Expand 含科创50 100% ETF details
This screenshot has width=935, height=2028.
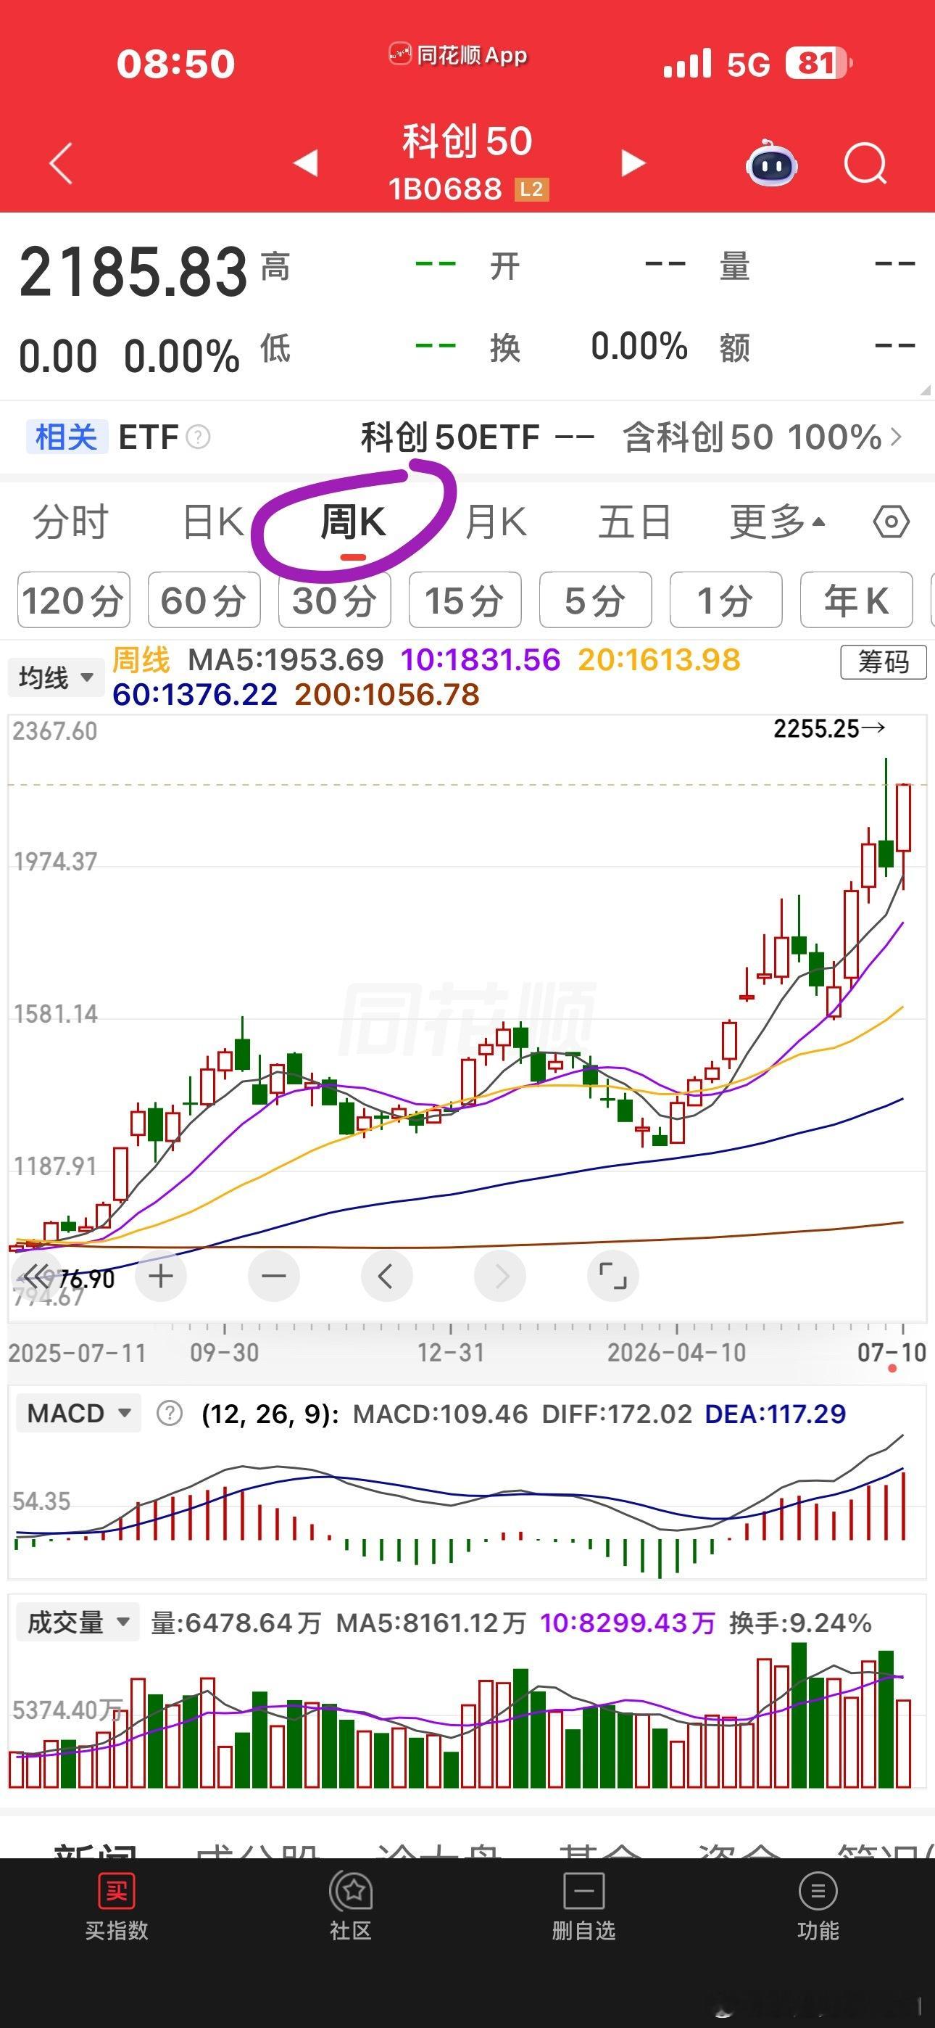tap(762, 437)
